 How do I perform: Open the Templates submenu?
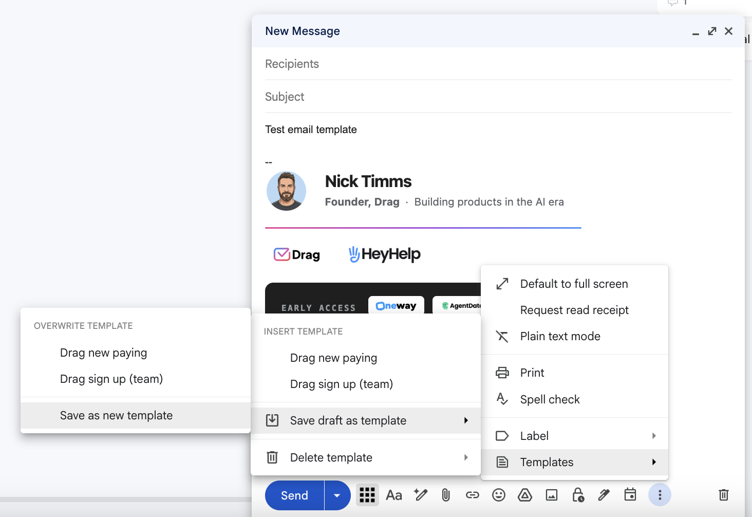[574, 462]
